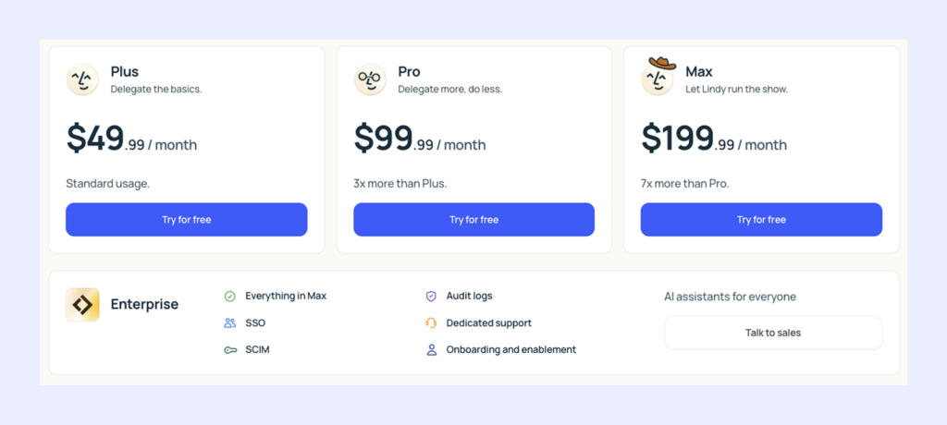
Task: Start free trial for Plus plan
Action: pyautogui.click(x=187, y=220)
